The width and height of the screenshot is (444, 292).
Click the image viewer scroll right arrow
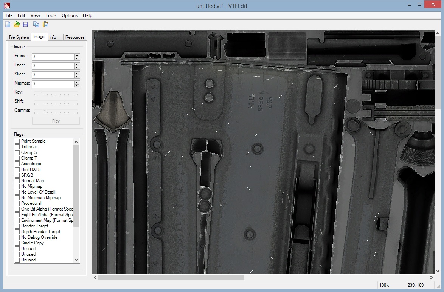click(432, 278)
